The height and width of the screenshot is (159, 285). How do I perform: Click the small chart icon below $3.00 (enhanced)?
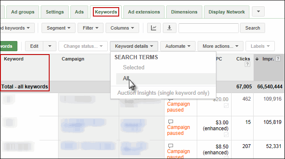click(226, 135)
